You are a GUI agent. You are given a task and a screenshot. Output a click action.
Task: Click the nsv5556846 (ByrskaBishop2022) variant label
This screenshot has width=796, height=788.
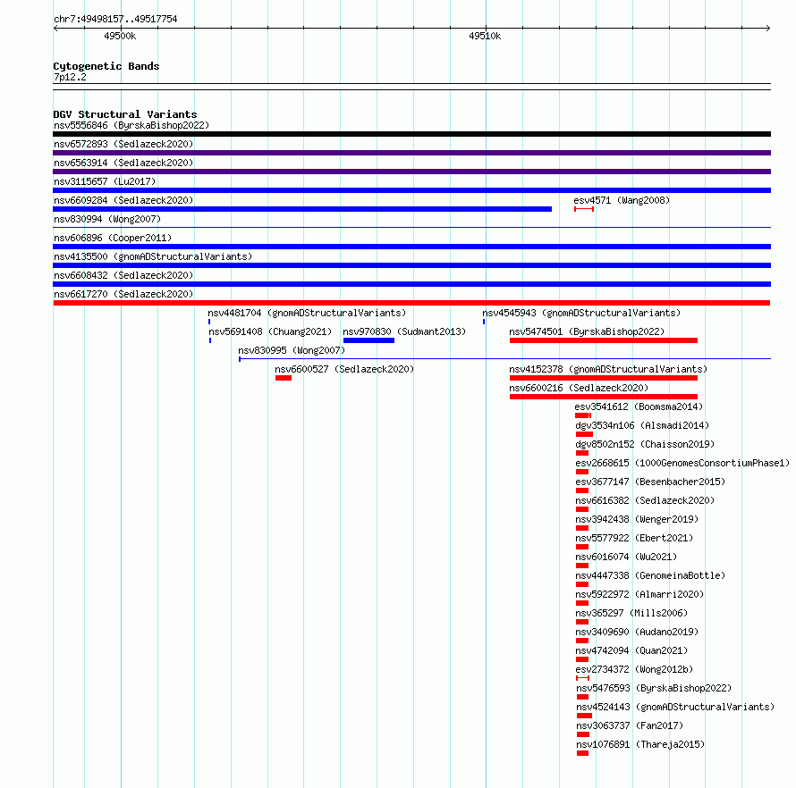131,125
